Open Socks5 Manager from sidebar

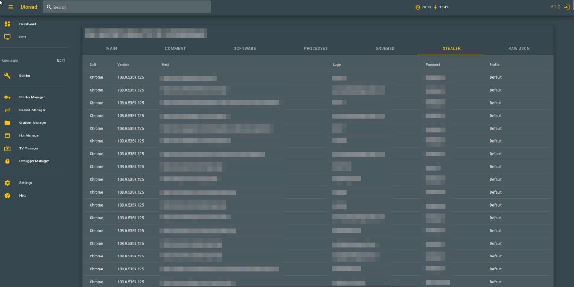click(x=32, y=110)
